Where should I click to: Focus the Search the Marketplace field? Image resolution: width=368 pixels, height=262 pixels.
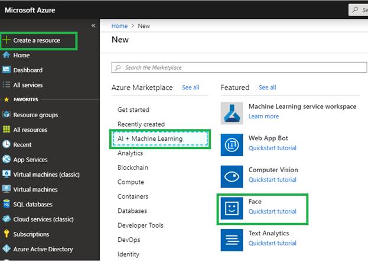[239, 67]
